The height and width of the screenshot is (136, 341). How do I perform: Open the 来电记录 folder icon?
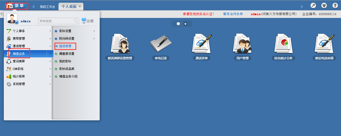point(160,44)
